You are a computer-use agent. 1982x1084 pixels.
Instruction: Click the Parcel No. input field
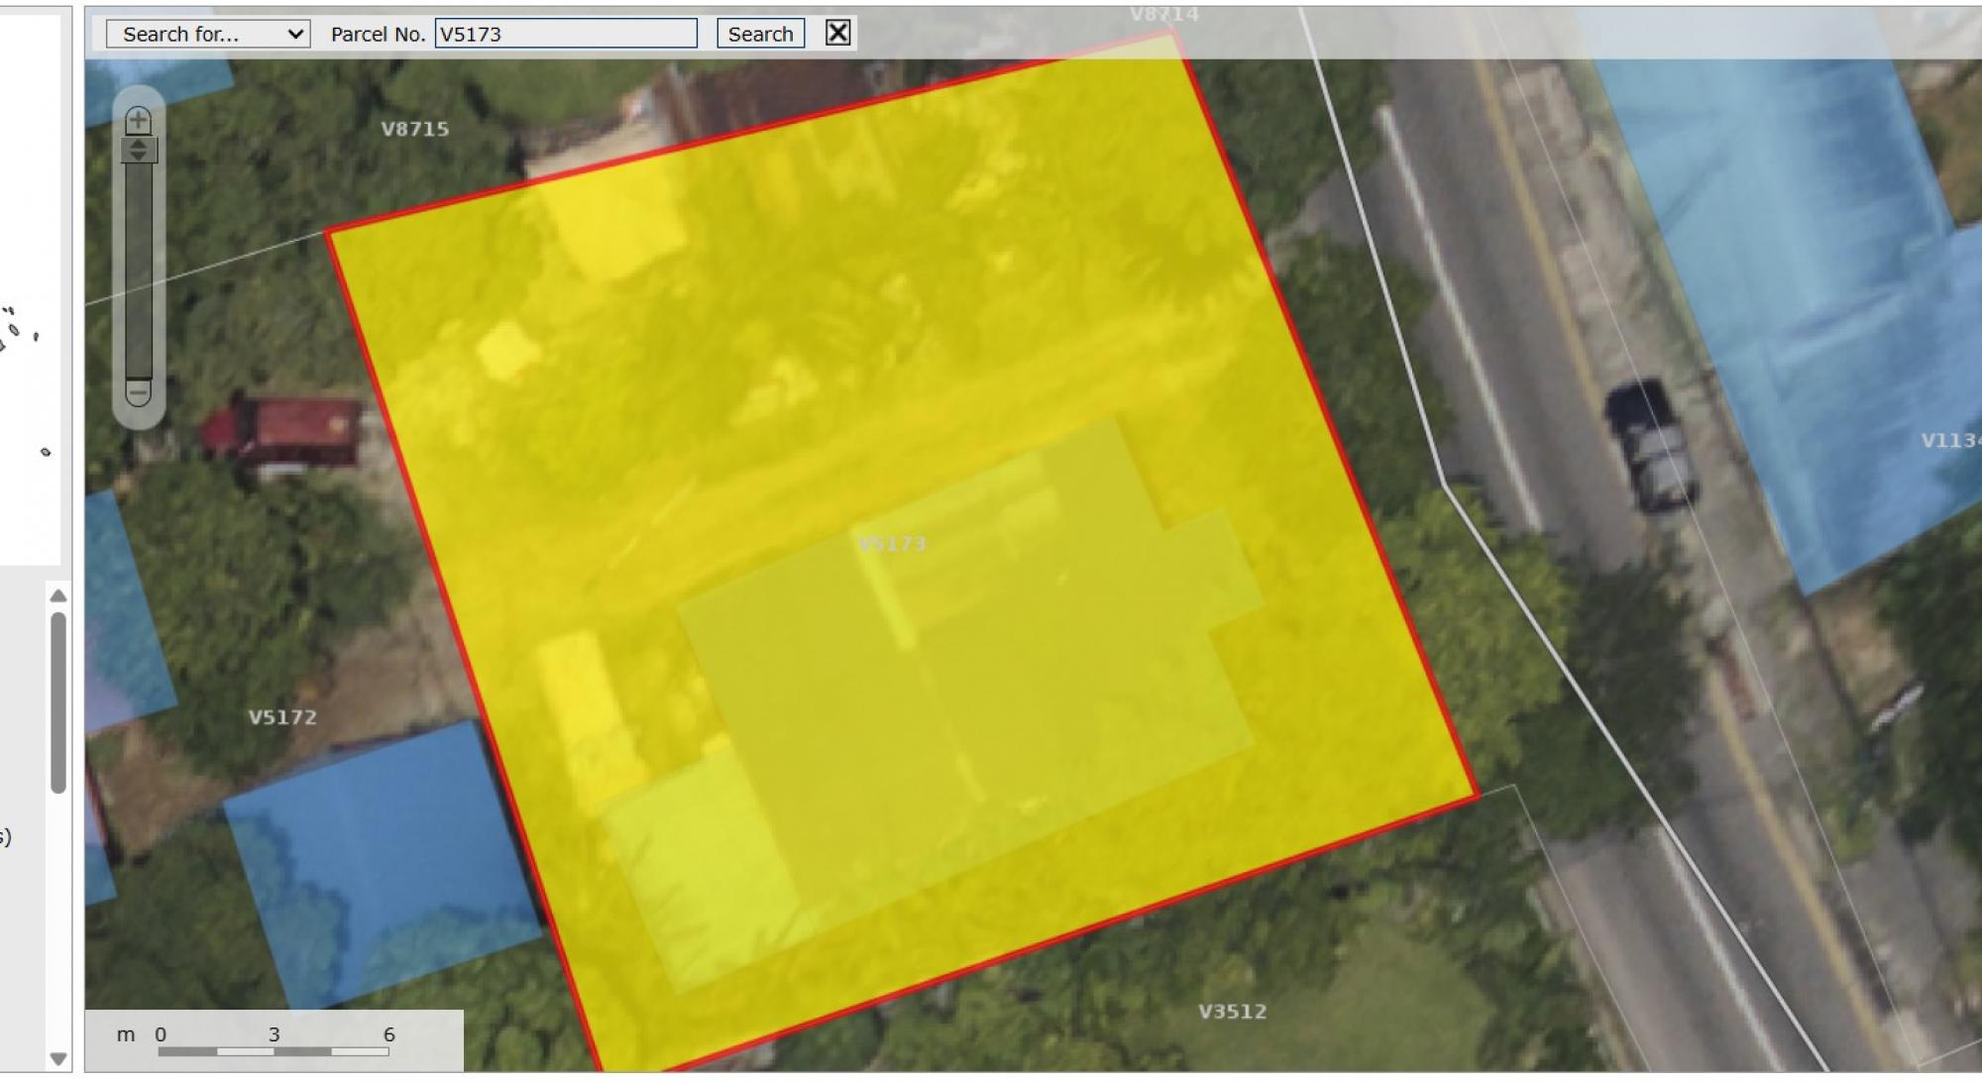[x=566, y=34]
